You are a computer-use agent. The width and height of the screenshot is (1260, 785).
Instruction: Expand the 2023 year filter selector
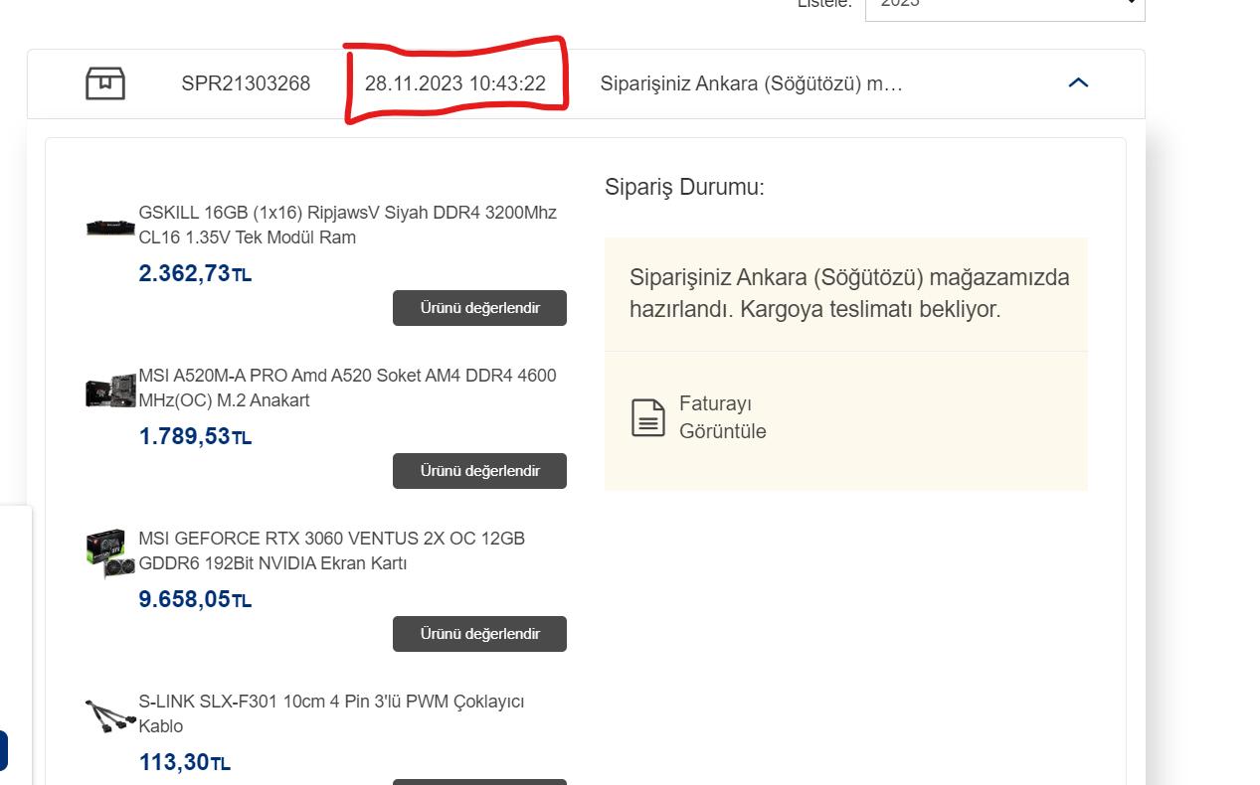1004,8
